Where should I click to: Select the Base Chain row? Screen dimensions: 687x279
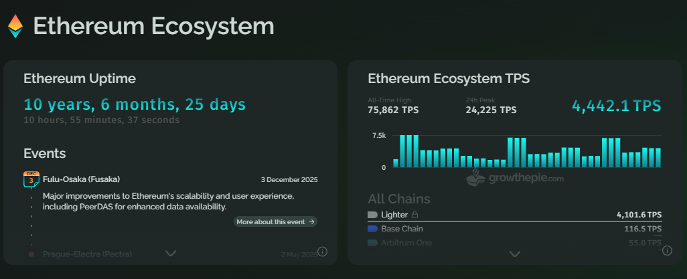coord(514,229)
